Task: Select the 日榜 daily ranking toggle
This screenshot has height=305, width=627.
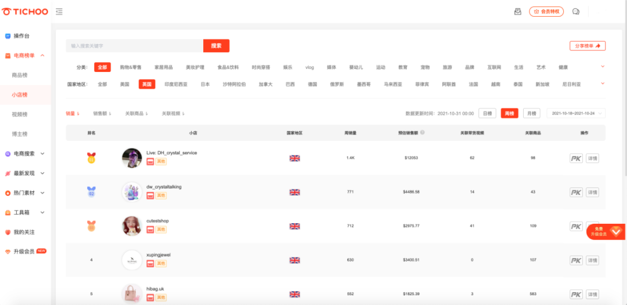Action: click(x=487, y=114)
